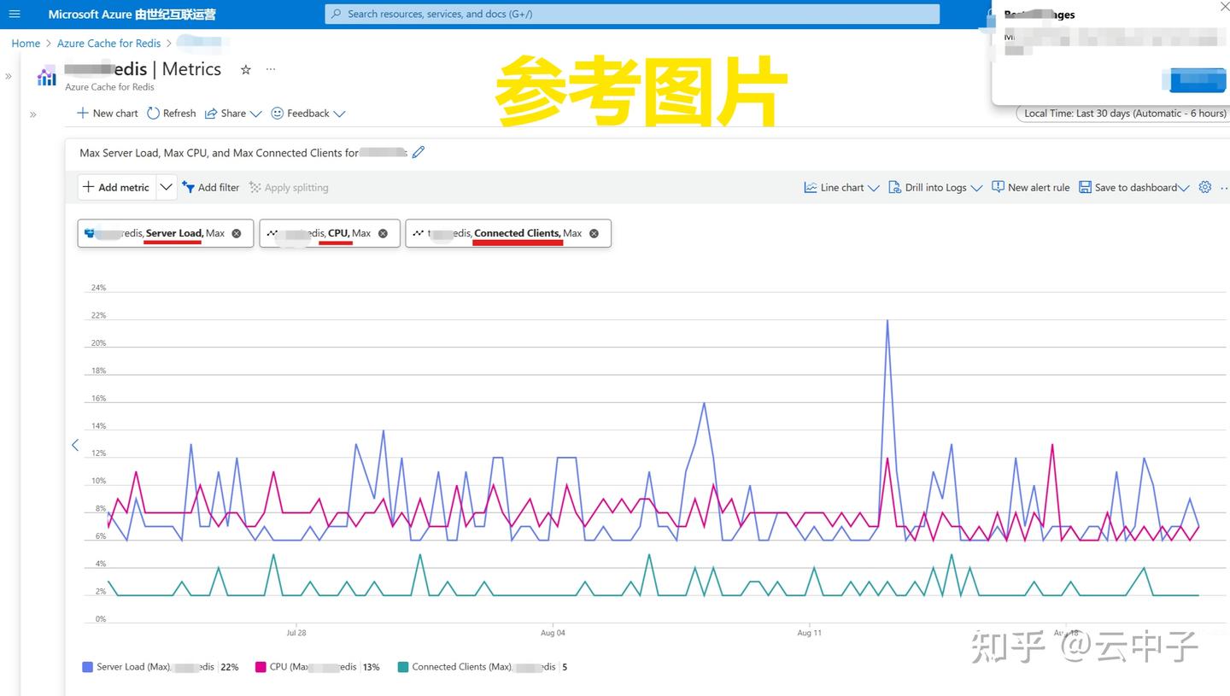Click the search resources input field
The width and height of the screenshot is (1230, 696).
coord(632,14)
